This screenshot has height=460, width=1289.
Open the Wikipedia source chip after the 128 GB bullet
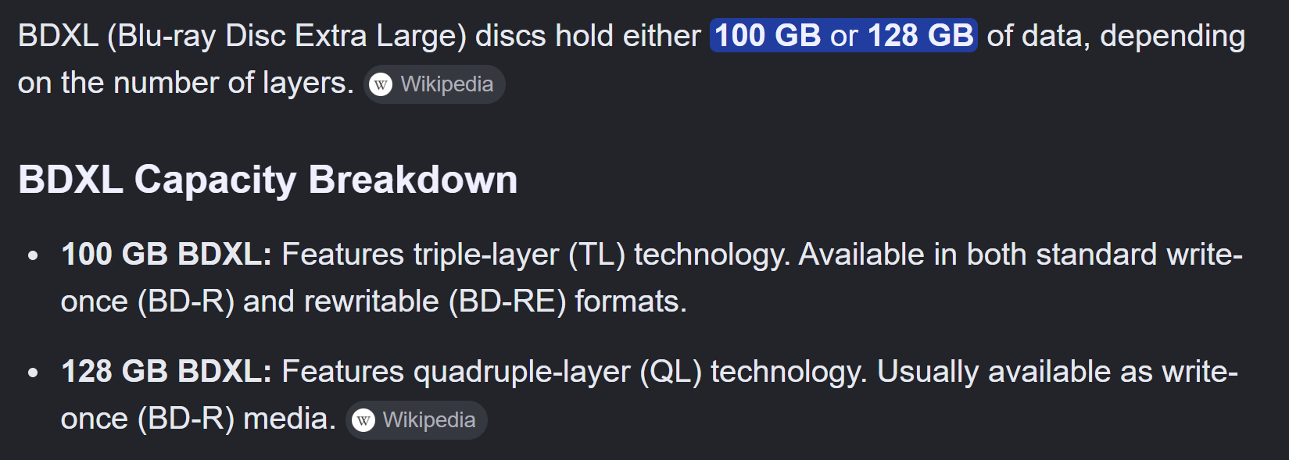click(x=417, y=420)
